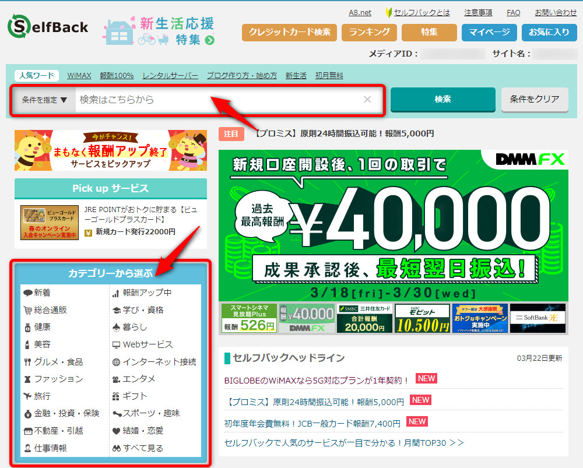Viewport: 583px width, 468px height.
Task: Select the おトクなキャンペーン実施中 thumbnail
Action: click(x=480, y=318)
